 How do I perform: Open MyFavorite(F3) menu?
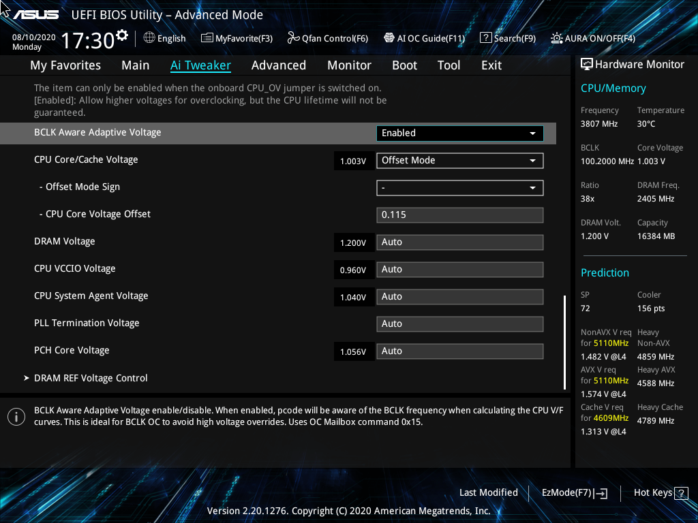pos(237,38)
